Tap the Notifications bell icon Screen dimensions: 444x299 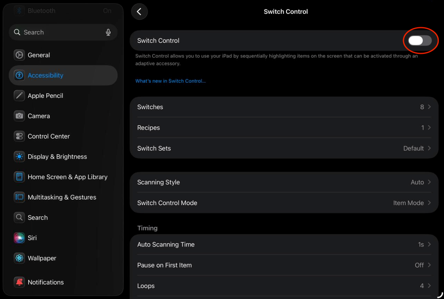(19, 282)
